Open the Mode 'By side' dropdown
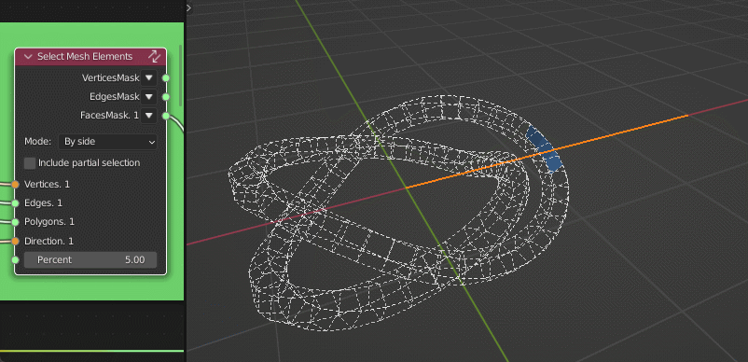The height and width of the screenshot is (362, 748). pyautogui.click(x=108, y=142)
